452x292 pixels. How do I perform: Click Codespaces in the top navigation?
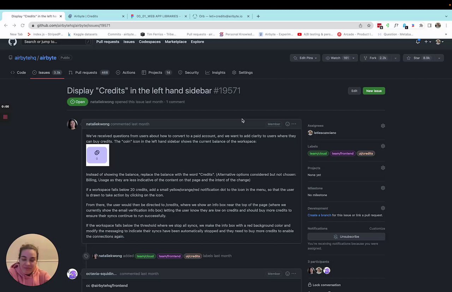(150, 42)
